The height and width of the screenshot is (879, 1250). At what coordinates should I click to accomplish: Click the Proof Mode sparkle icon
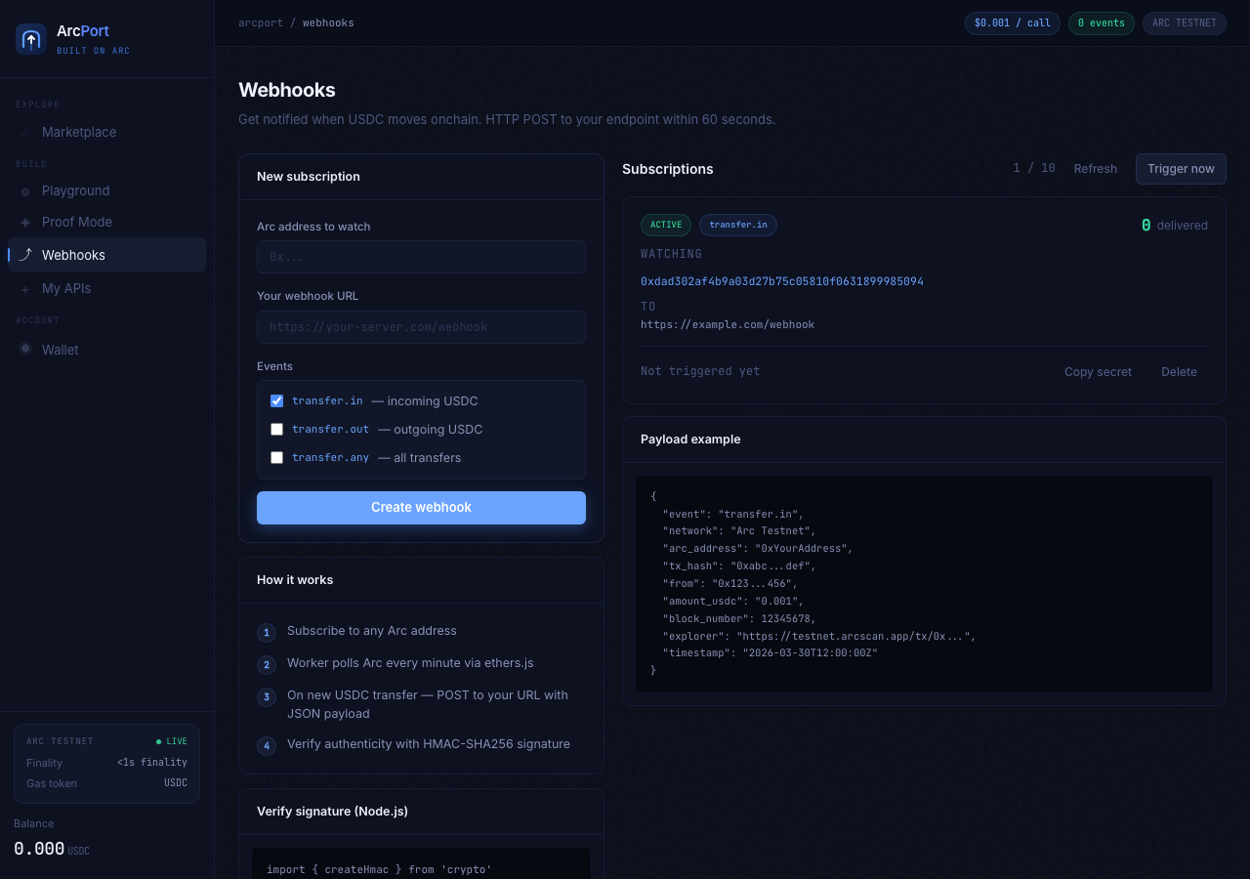click(x=25, y=223)
